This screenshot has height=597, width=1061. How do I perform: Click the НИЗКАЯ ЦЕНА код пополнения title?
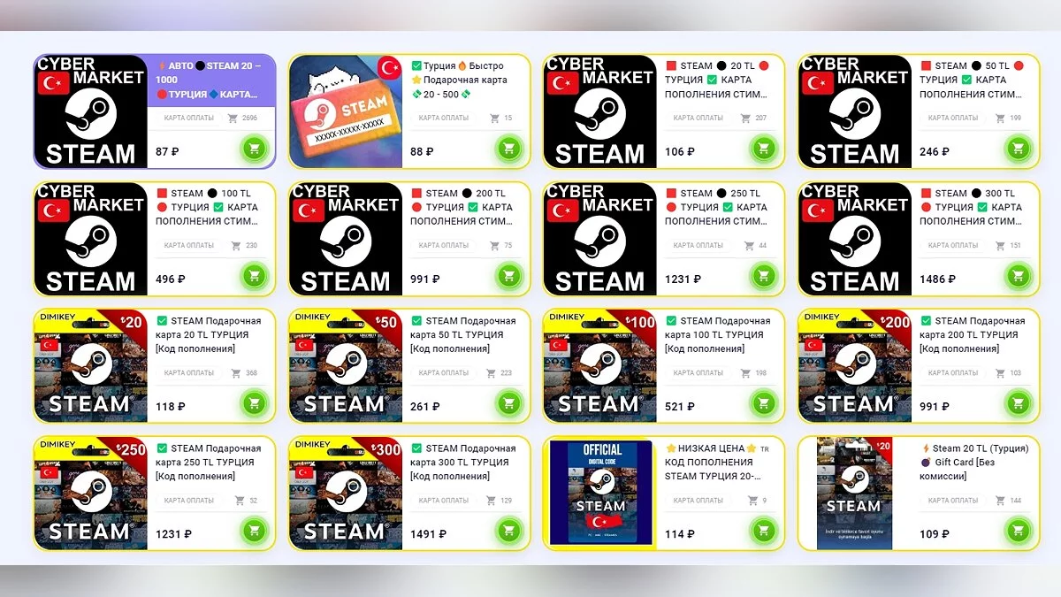tap(716, 462)
